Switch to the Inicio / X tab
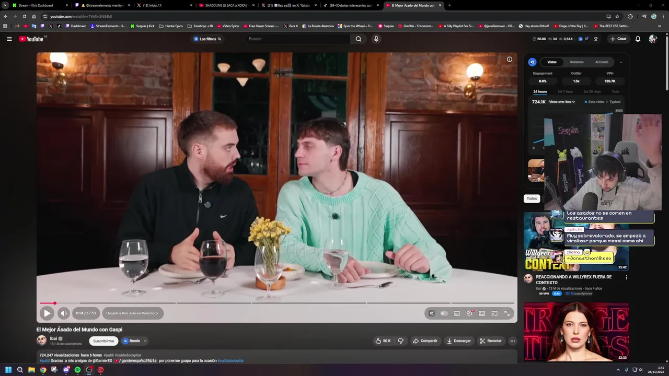 (165, 5)
